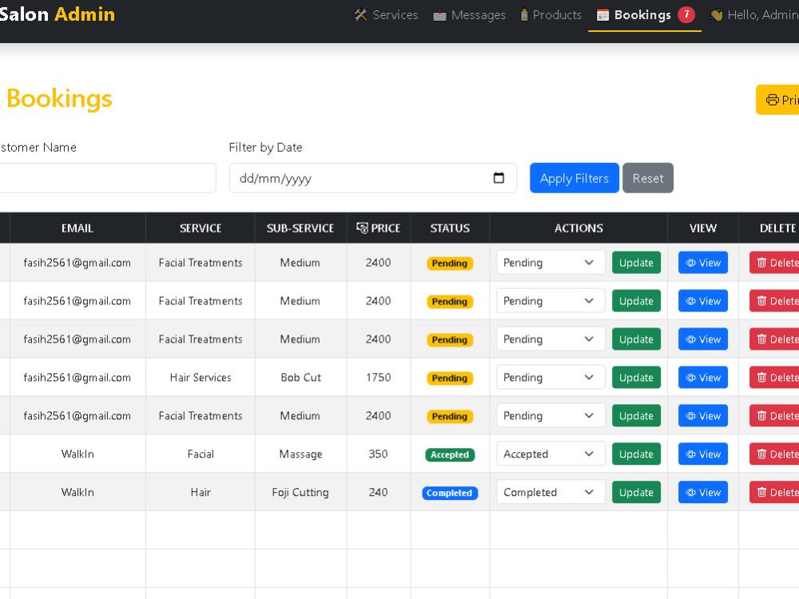Click the email in Hair Services row
The image size is (799, 599).
pyautogui.click(x=78, y=378)
